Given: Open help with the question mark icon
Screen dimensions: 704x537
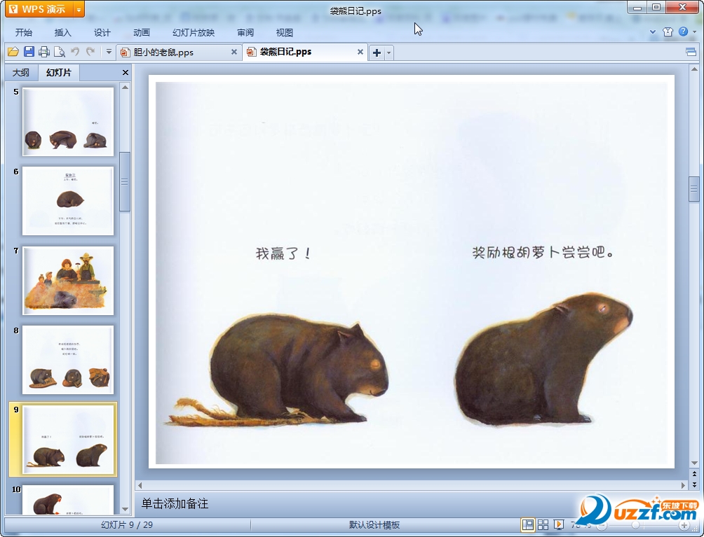Looking at the screenshot, I should coord(683,32).
